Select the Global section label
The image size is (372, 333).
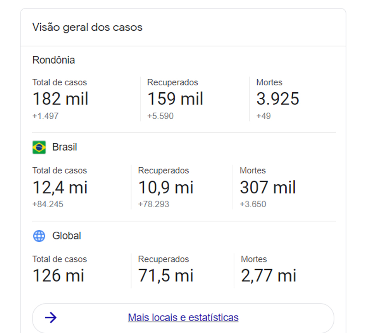[67, 236]
